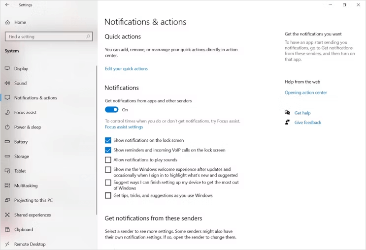Enable Allow notifications to play sounds
The width and height of the screenshot is (366, 250).
click(x=108, y=160)
